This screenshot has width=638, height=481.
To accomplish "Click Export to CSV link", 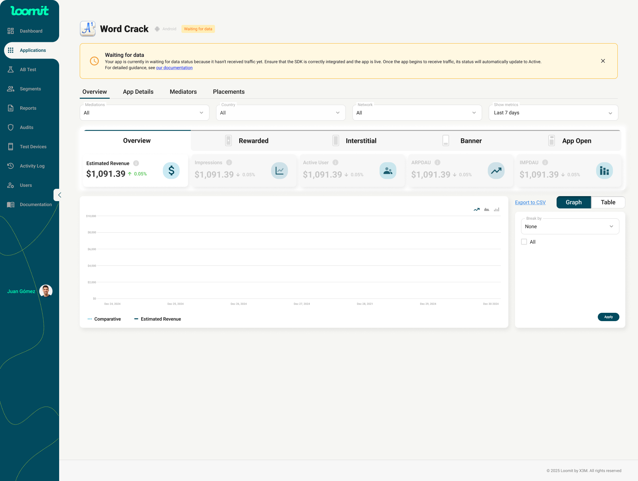I will point(530,202).
